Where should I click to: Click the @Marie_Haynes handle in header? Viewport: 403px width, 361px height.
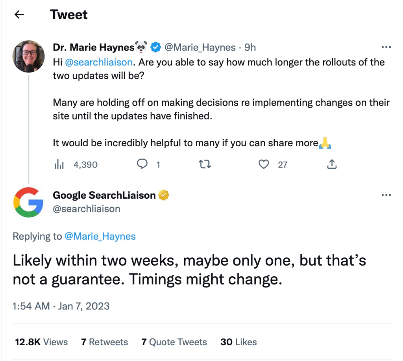click(199, 48)
